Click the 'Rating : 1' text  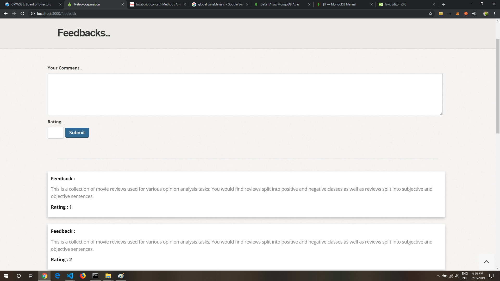[x=61, y=207]
